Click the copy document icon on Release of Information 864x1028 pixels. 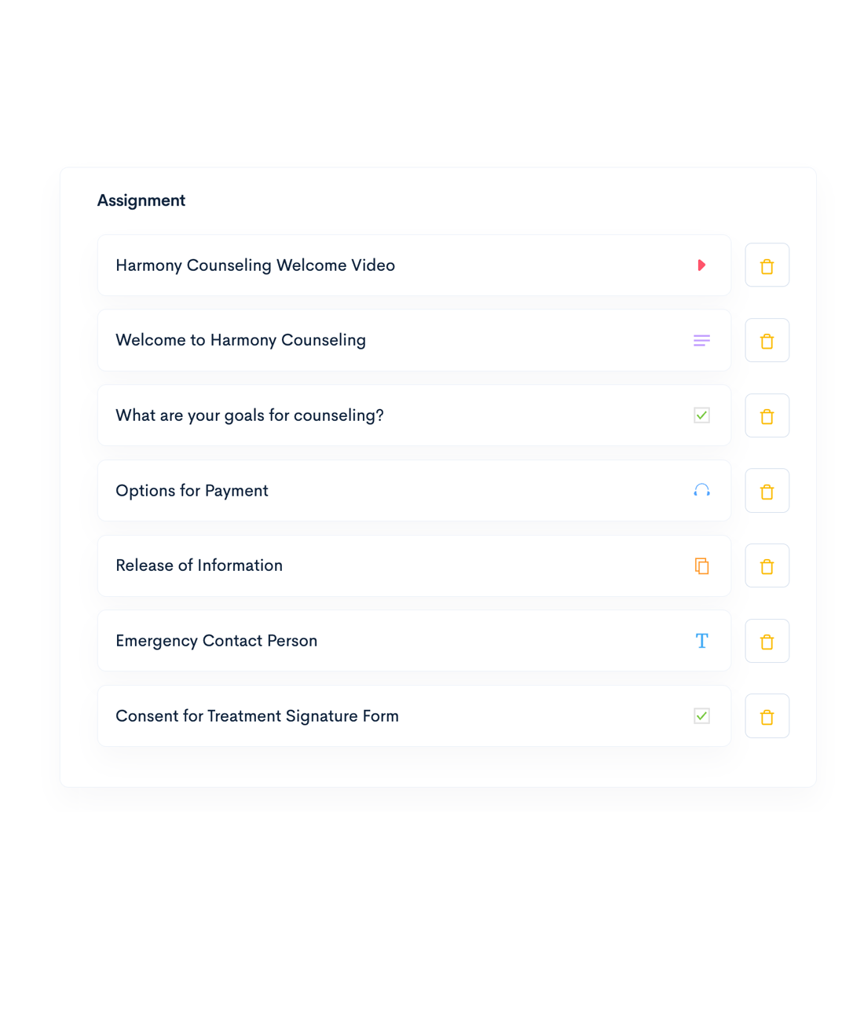[701, 565]
